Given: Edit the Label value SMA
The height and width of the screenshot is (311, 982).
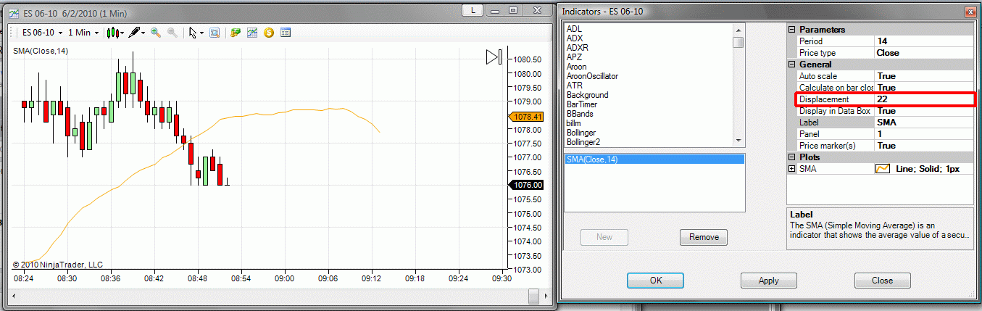Looking at the screenshot, I should 924,123.
